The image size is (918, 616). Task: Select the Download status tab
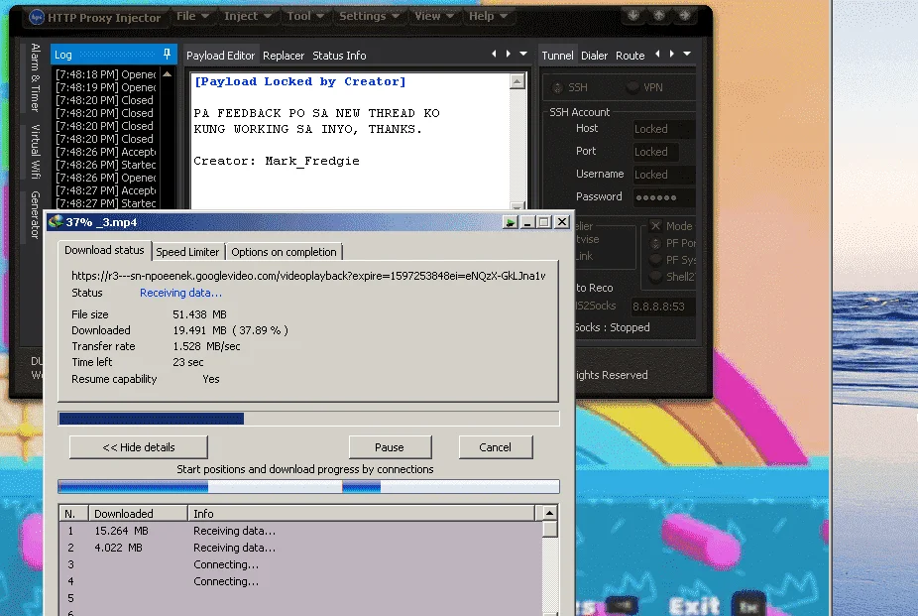(x=104, y=250)
